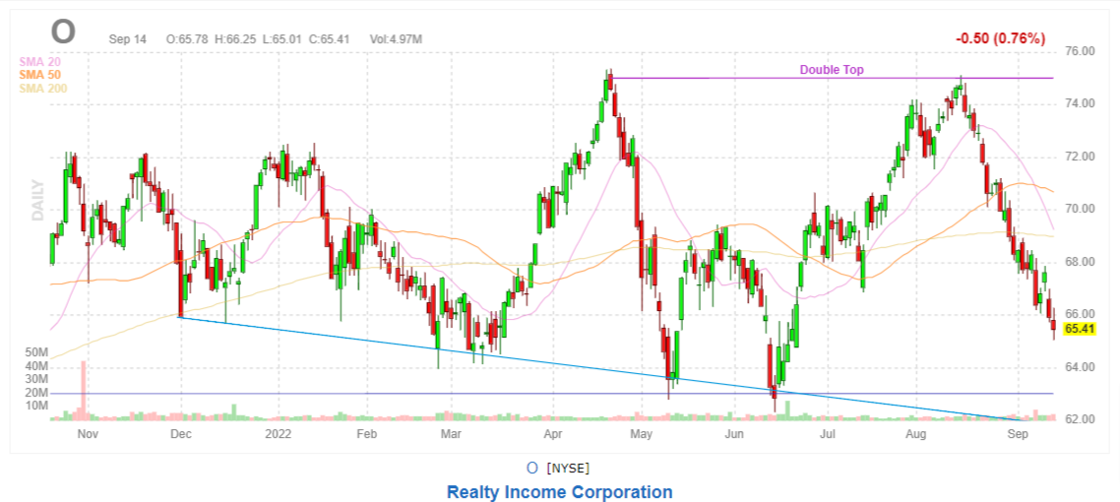This screenshot has width=1120, height=502.
Task: Click the O ticker link below chart
Action: (x=531, y=468)
